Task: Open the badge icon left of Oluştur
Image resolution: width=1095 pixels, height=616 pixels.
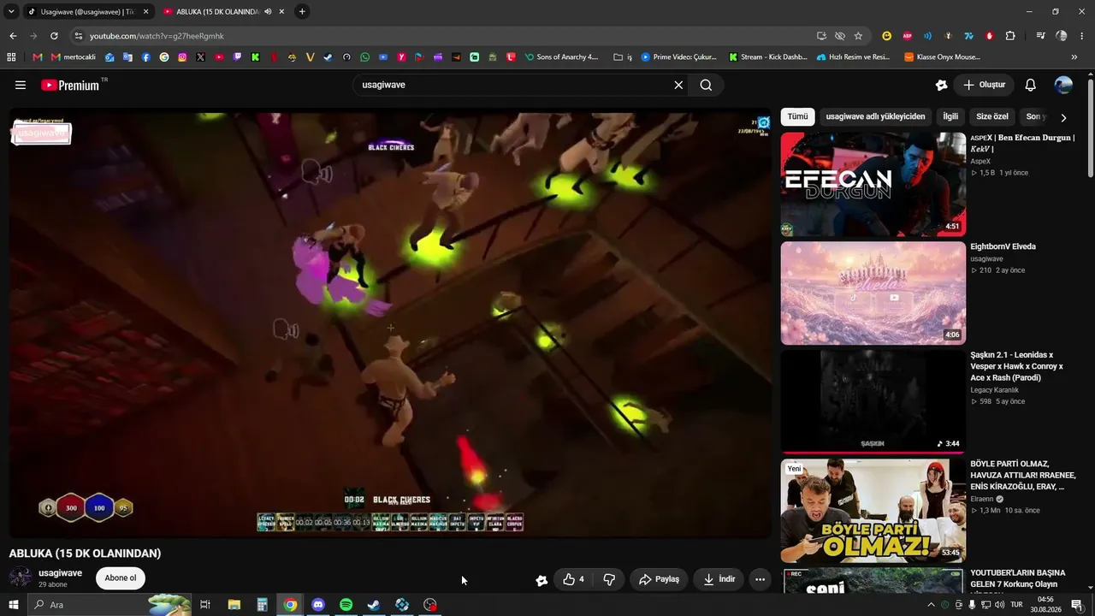Action: 941,85
